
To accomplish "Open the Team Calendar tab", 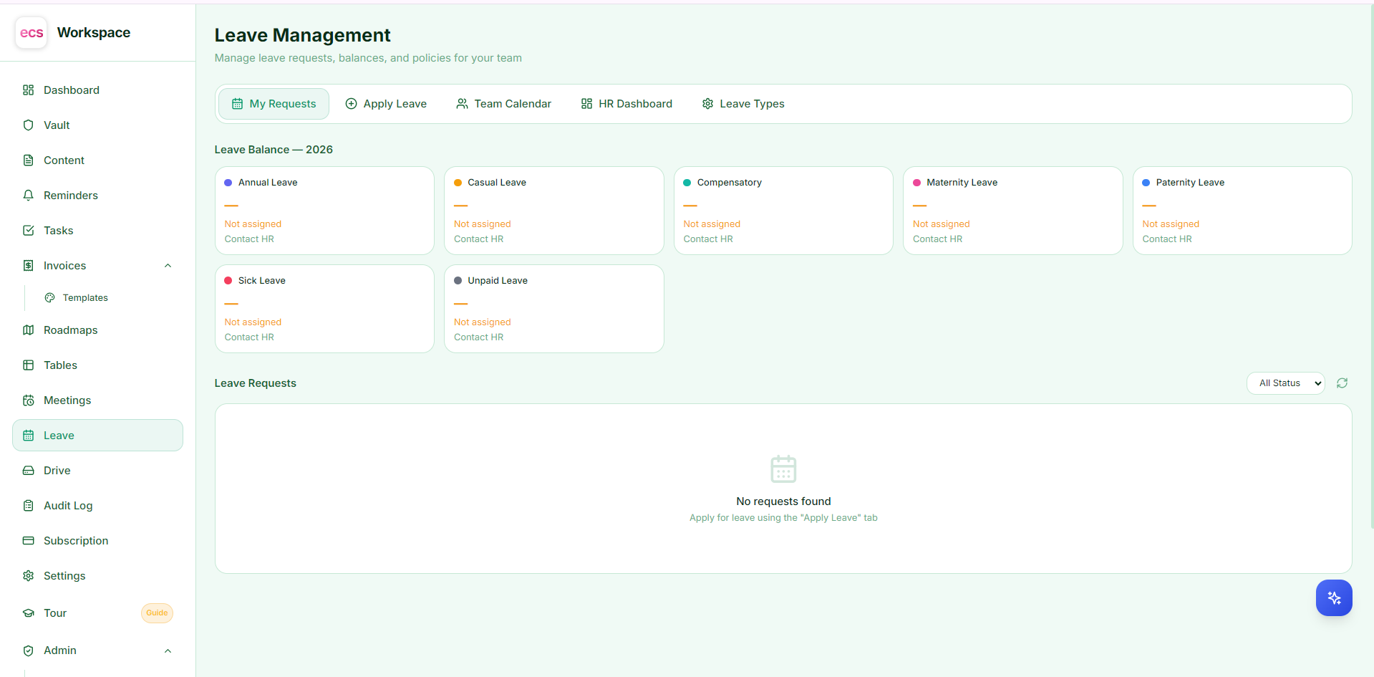I will click(x=504, y=104).
